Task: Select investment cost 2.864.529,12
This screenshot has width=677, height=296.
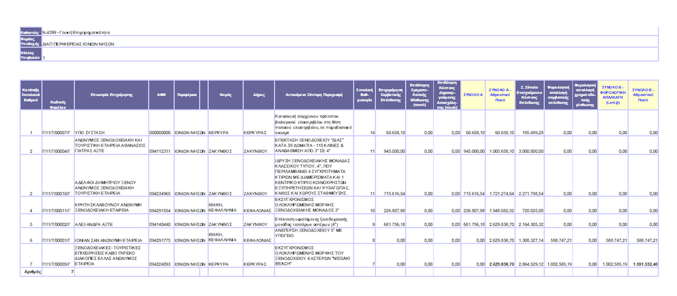Action: pyautogui.click(x=531, y=264)
